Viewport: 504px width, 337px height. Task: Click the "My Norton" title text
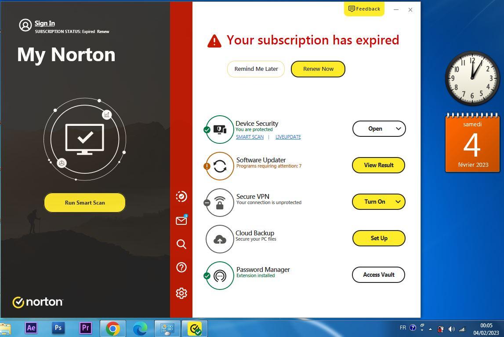(x=66, y=55)
